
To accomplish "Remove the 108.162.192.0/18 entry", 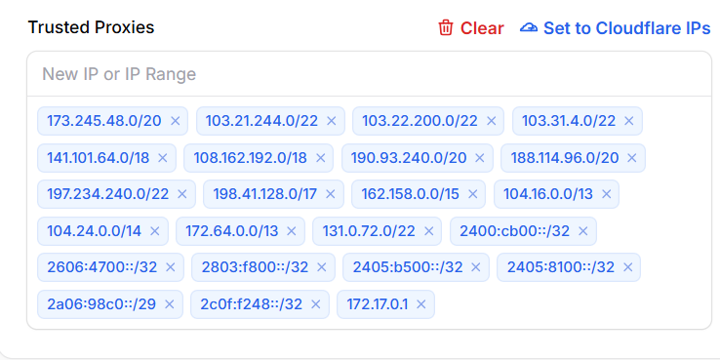I will point(321,158).
